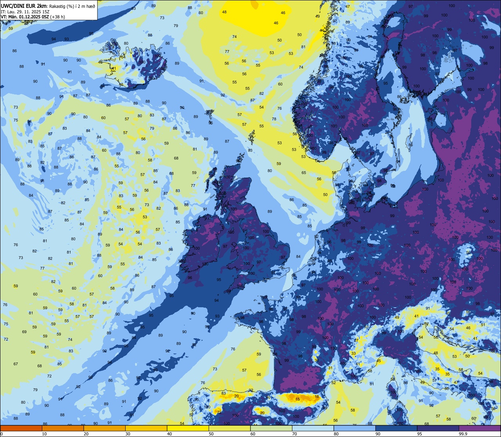
Task: Click the 50–60 legend color segment
Action: 229,428
